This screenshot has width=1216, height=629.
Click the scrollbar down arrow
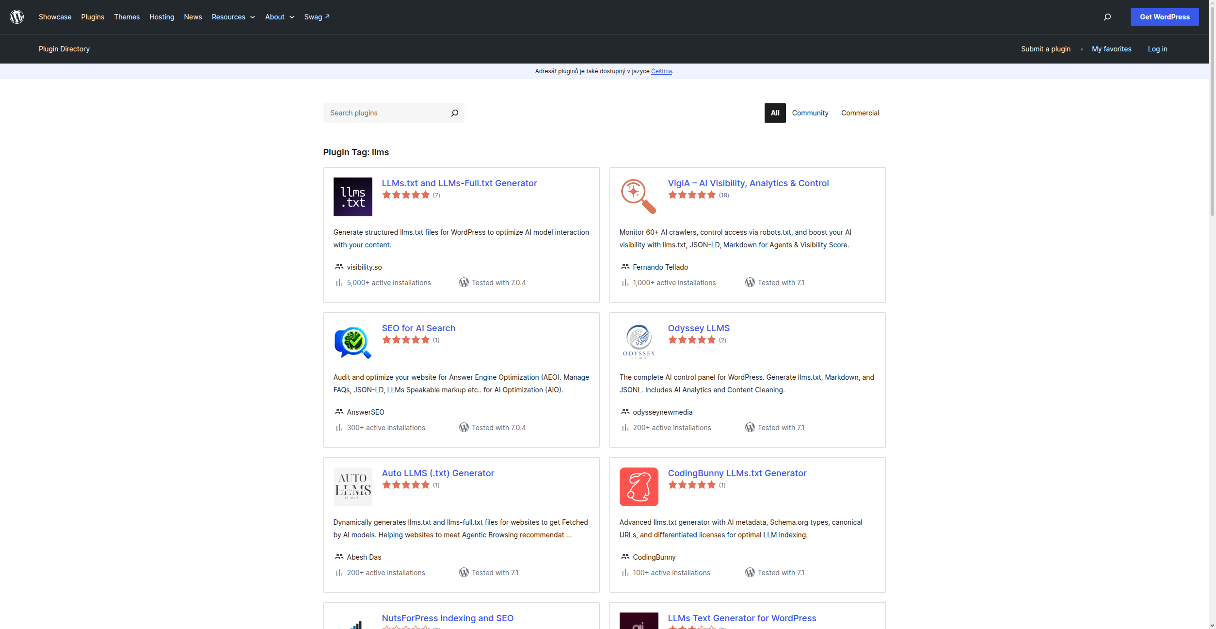tap(1212, 625)
